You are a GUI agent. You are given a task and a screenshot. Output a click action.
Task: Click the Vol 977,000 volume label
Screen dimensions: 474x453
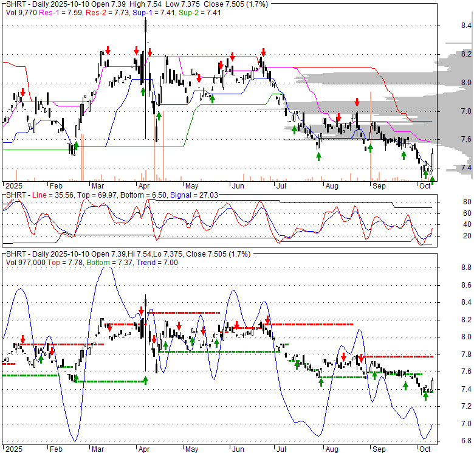(26, 263)
